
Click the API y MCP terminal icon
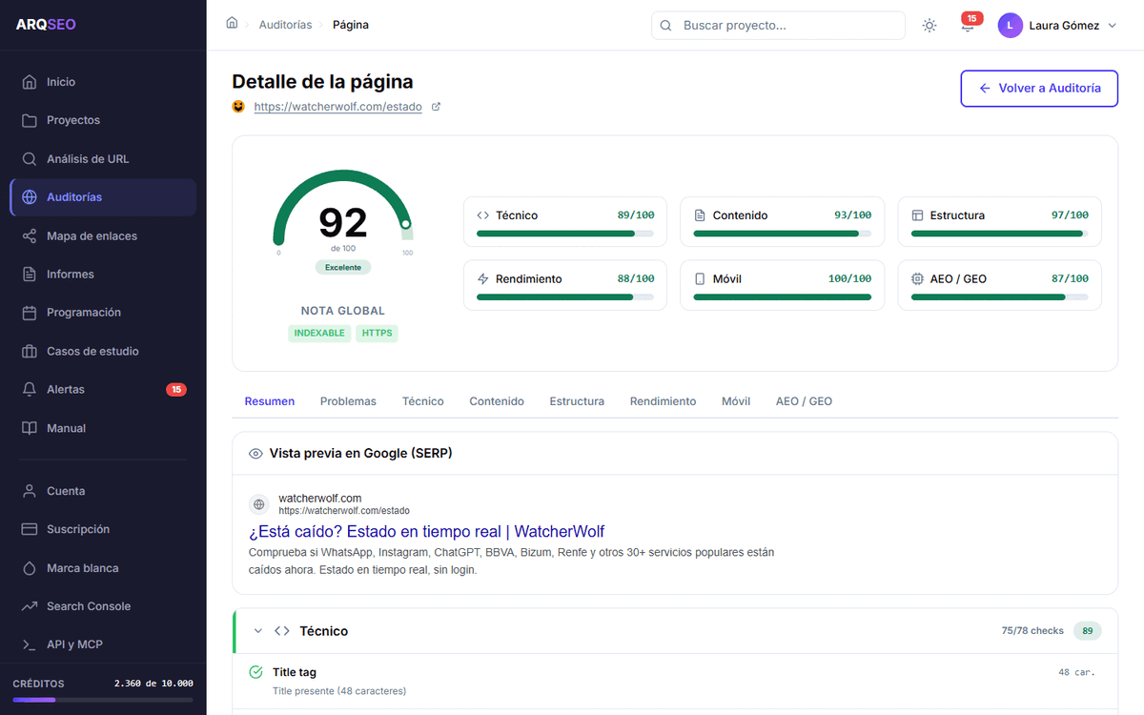point(30,644)
